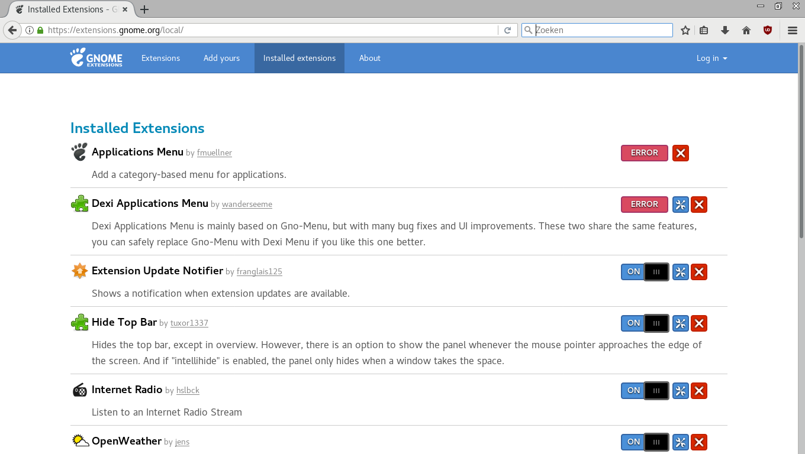The image size is (805, 454).
Task: Switch off Hide Top Bar
Action: 645,323
